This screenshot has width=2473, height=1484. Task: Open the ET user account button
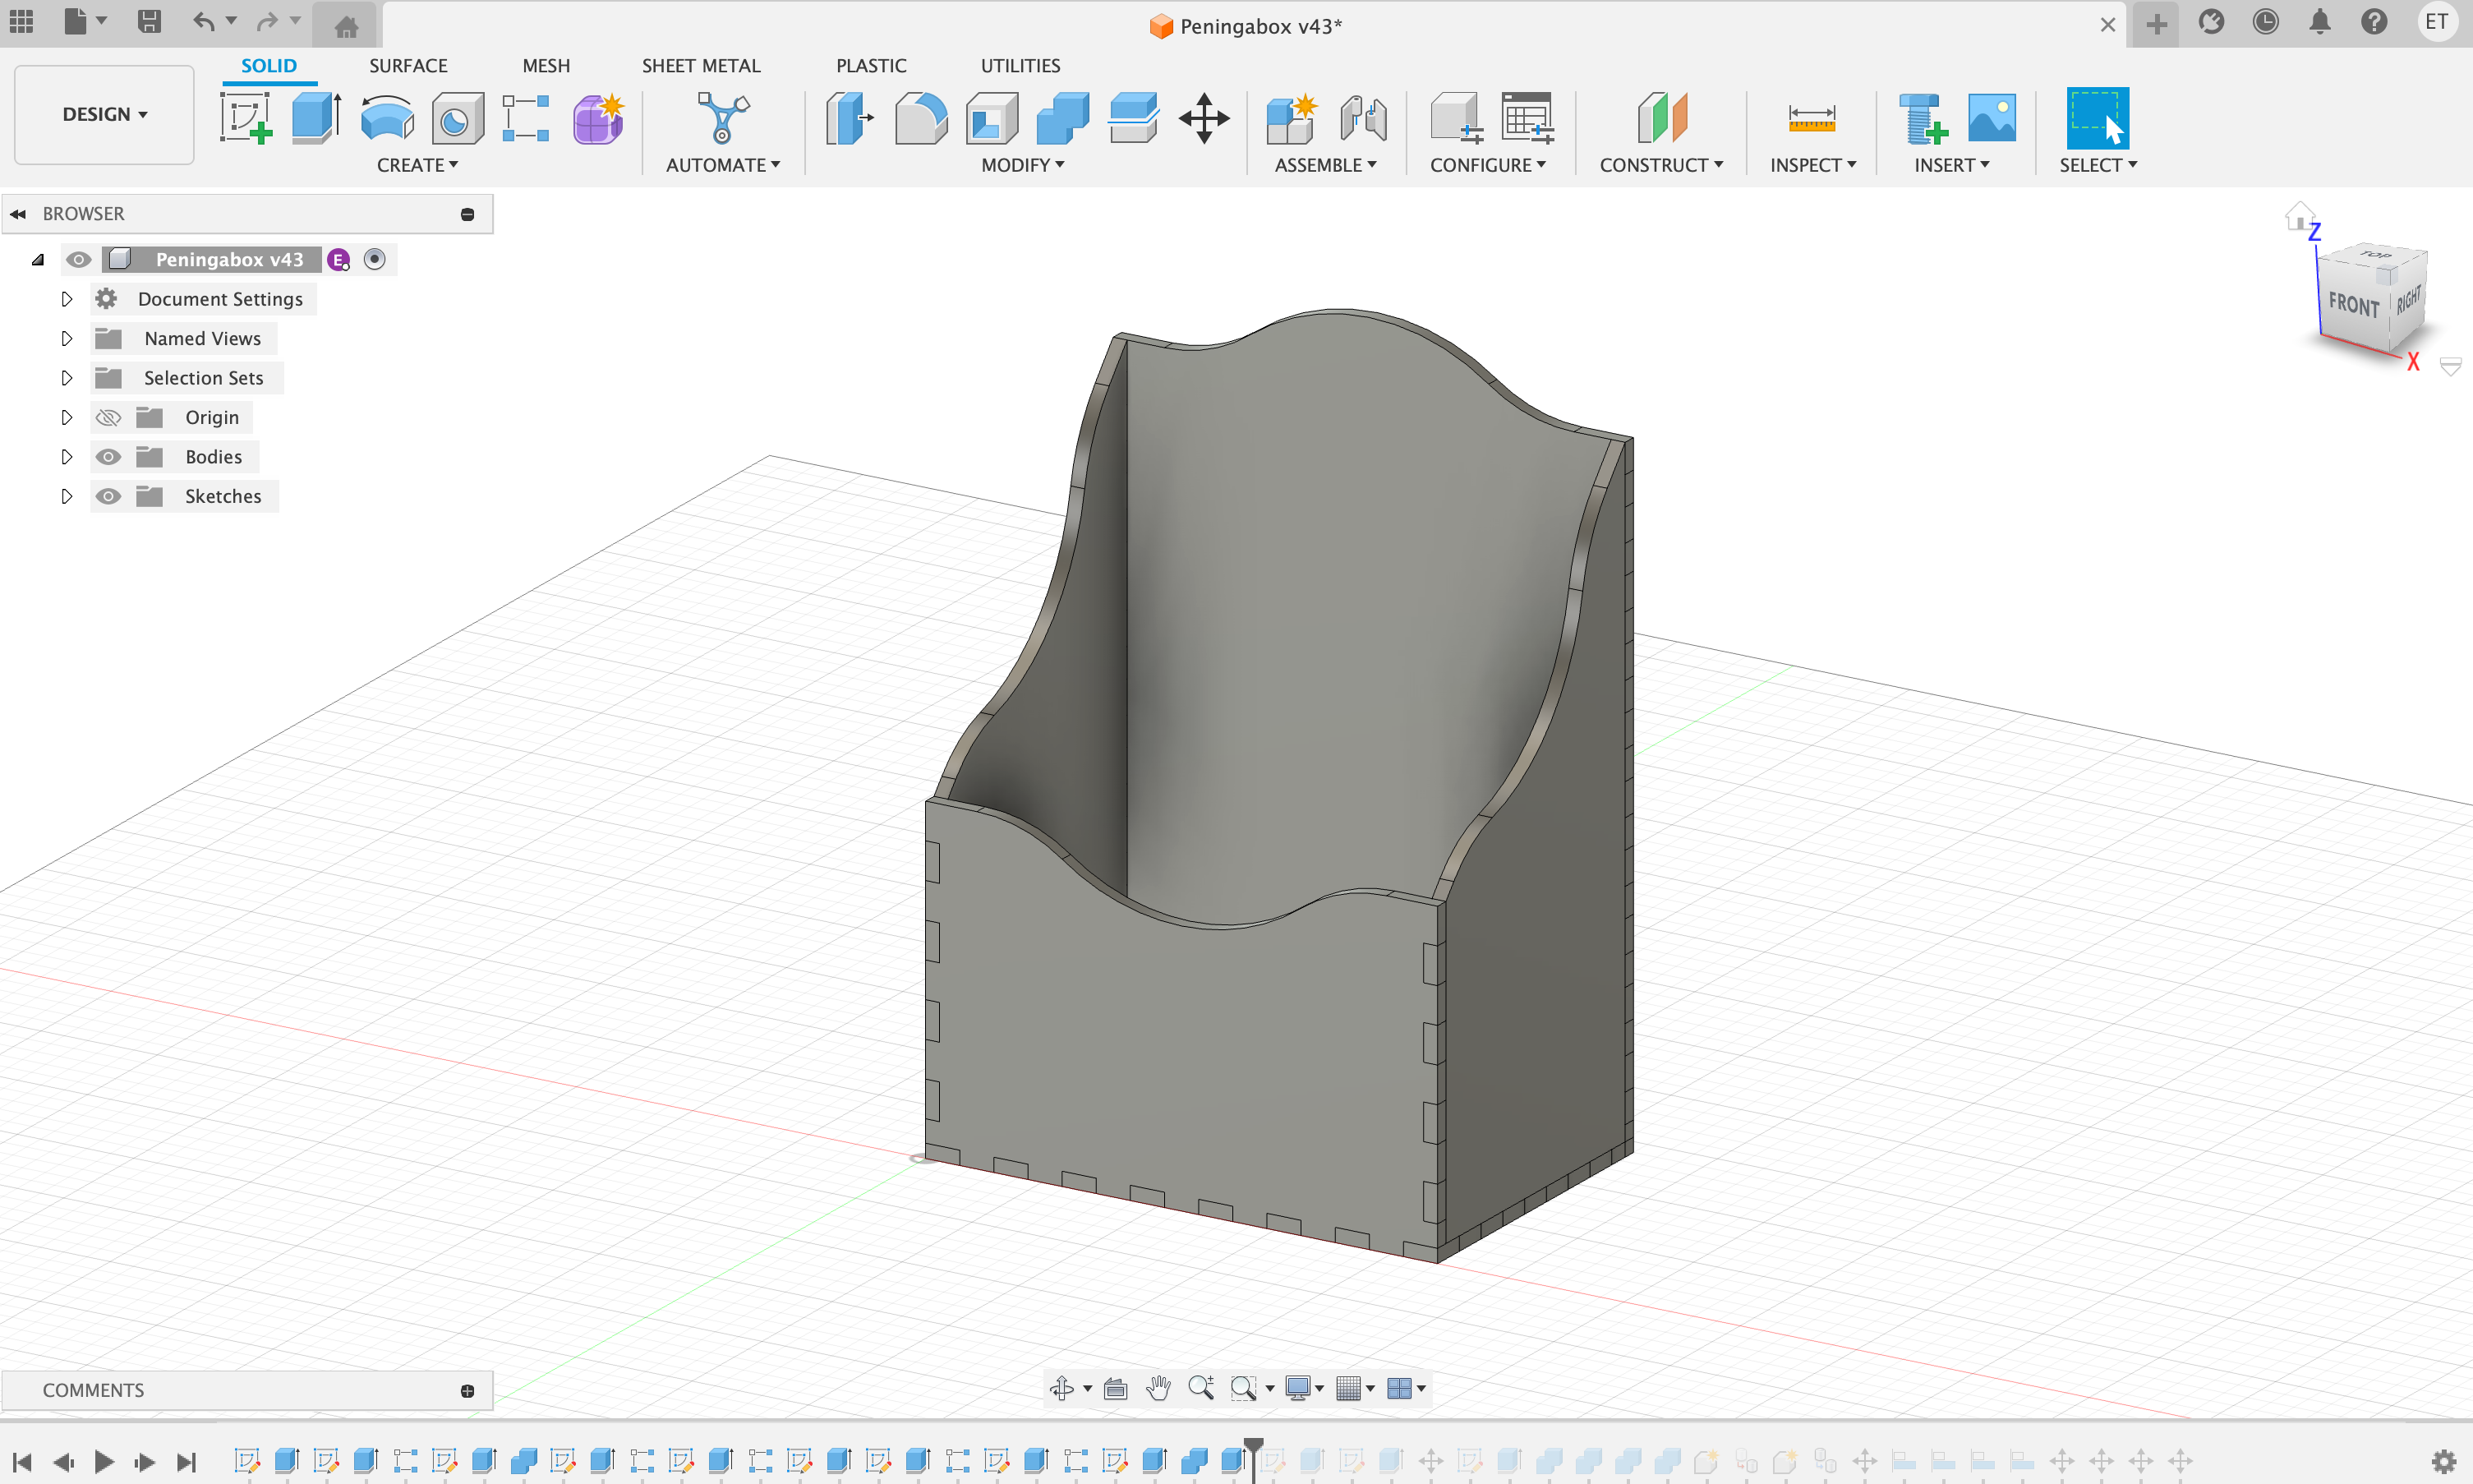2436,22
